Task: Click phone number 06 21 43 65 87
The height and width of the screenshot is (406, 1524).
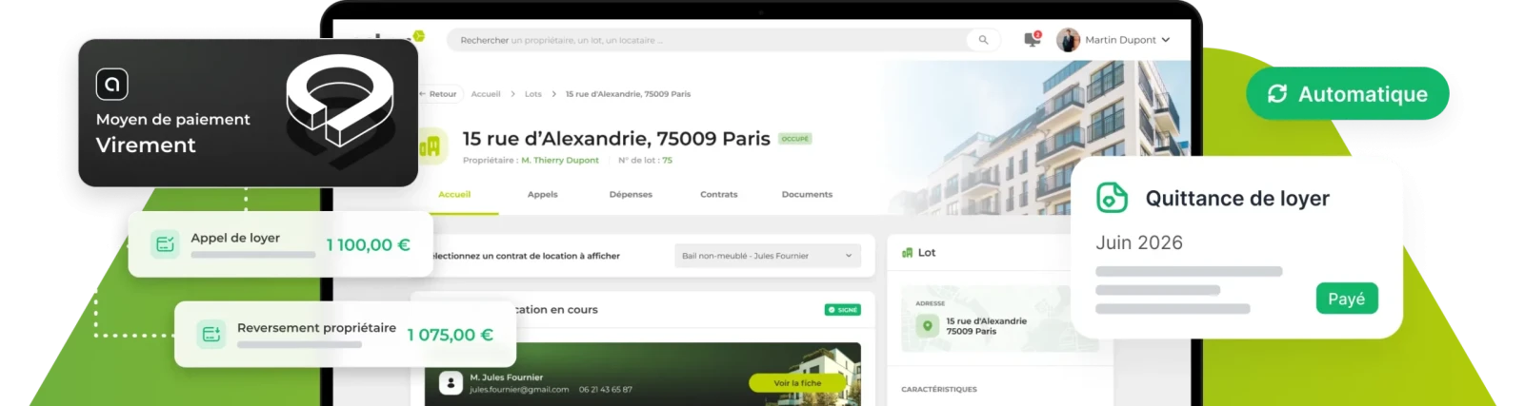Action: click(x=606, y=390)
